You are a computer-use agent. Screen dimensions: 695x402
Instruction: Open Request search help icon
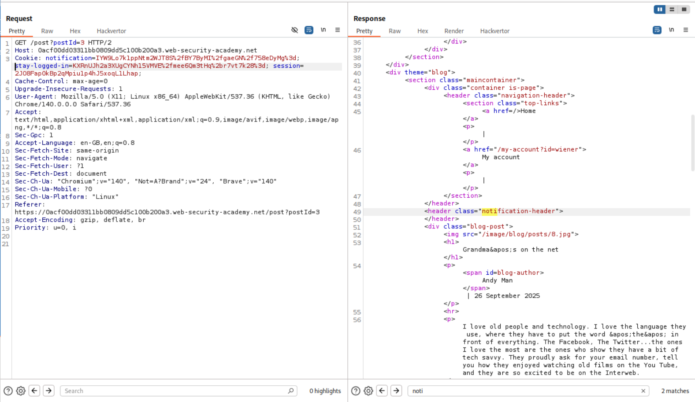pos(8,391)
